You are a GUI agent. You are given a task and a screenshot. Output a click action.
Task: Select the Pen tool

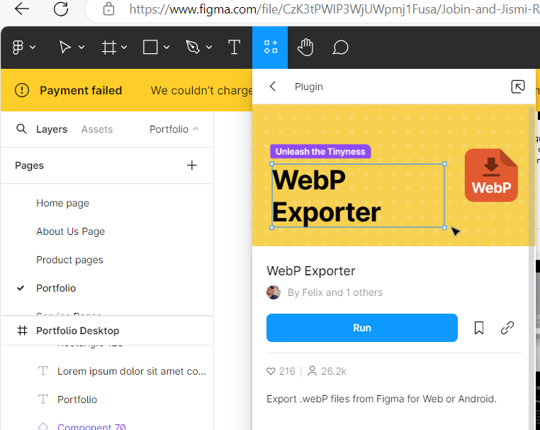(x=192, y=48)
